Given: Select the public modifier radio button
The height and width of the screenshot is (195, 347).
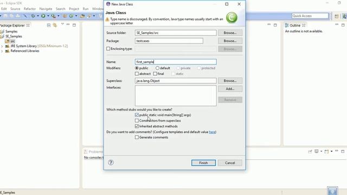Looking at the screenshot, I should coord(137,68).
